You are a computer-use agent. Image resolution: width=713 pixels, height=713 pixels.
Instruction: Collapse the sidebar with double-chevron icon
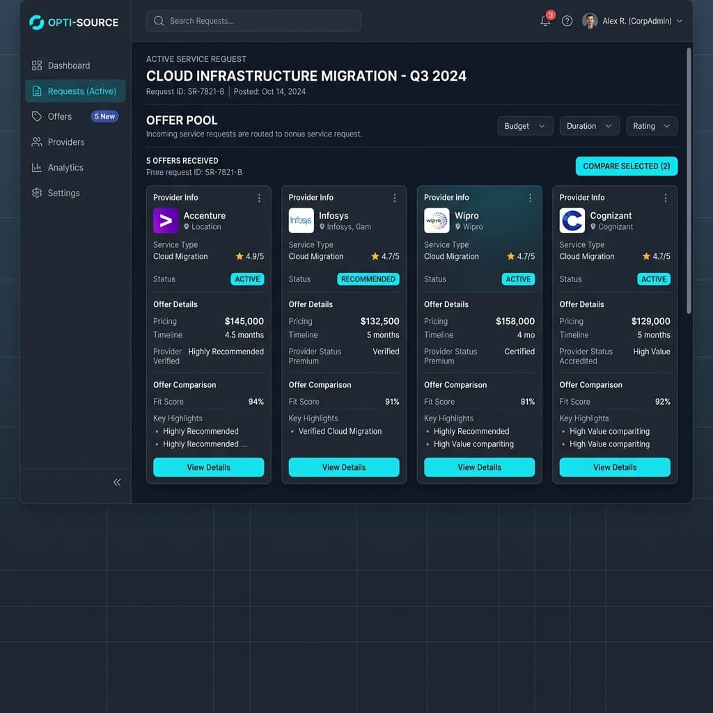(117, 482)
